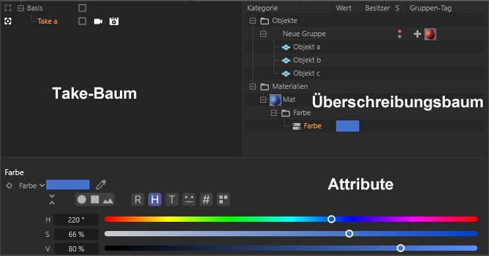Tick the checkbox next to Basis take

pyautogui.click(x=82, y=8)
